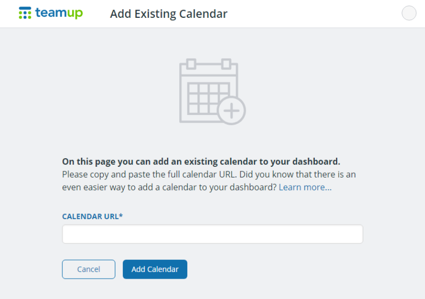Image resolution: width=425 pixels, height=299 pixels.
Task: Click the left binder ring of calendar graphic
Action: [x=191, y=64]
